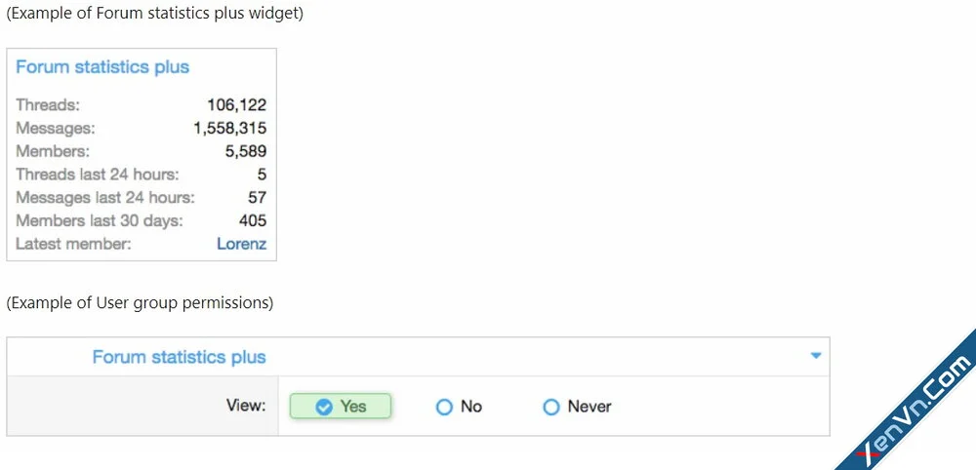
Task: Click the View: permission label
Action: [x=246, y=406]
